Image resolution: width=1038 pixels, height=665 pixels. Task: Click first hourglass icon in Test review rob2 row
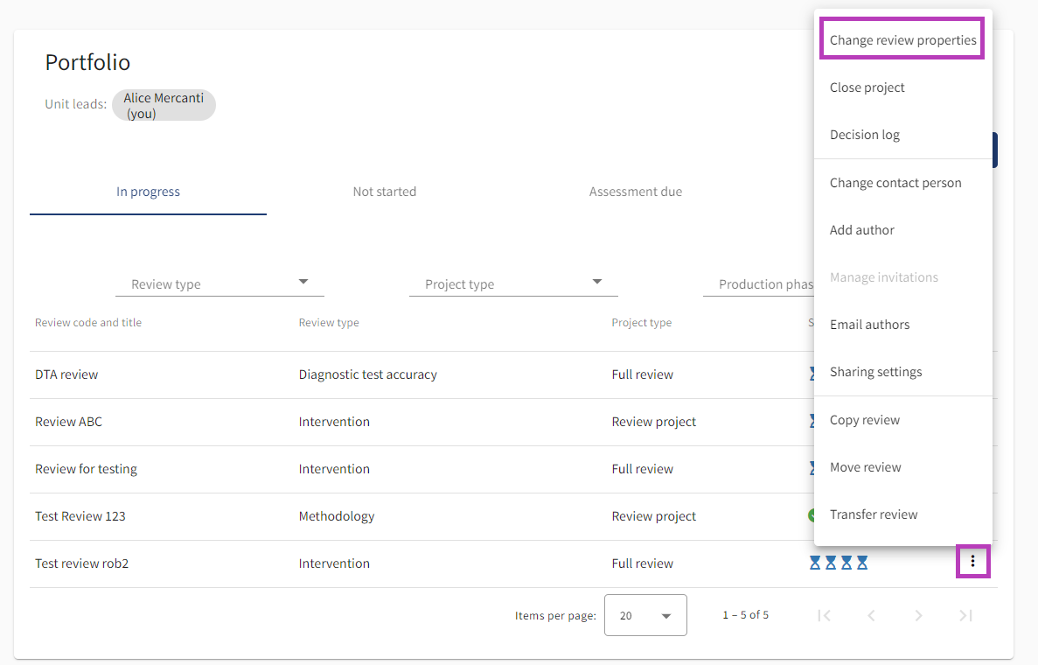[815, 563]
